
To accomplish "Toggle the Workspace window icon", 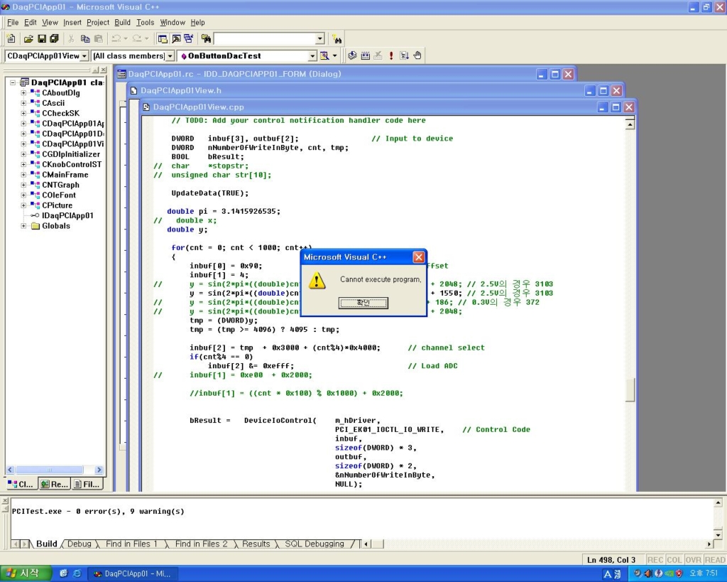I will click(x=163, y=39).
